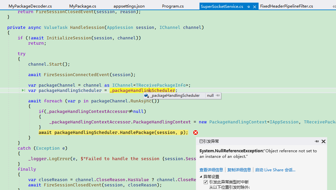Switch to the MyPackage.cs tab
The width and height of the screenshot is (336, 190).
[x=82, y=6]
